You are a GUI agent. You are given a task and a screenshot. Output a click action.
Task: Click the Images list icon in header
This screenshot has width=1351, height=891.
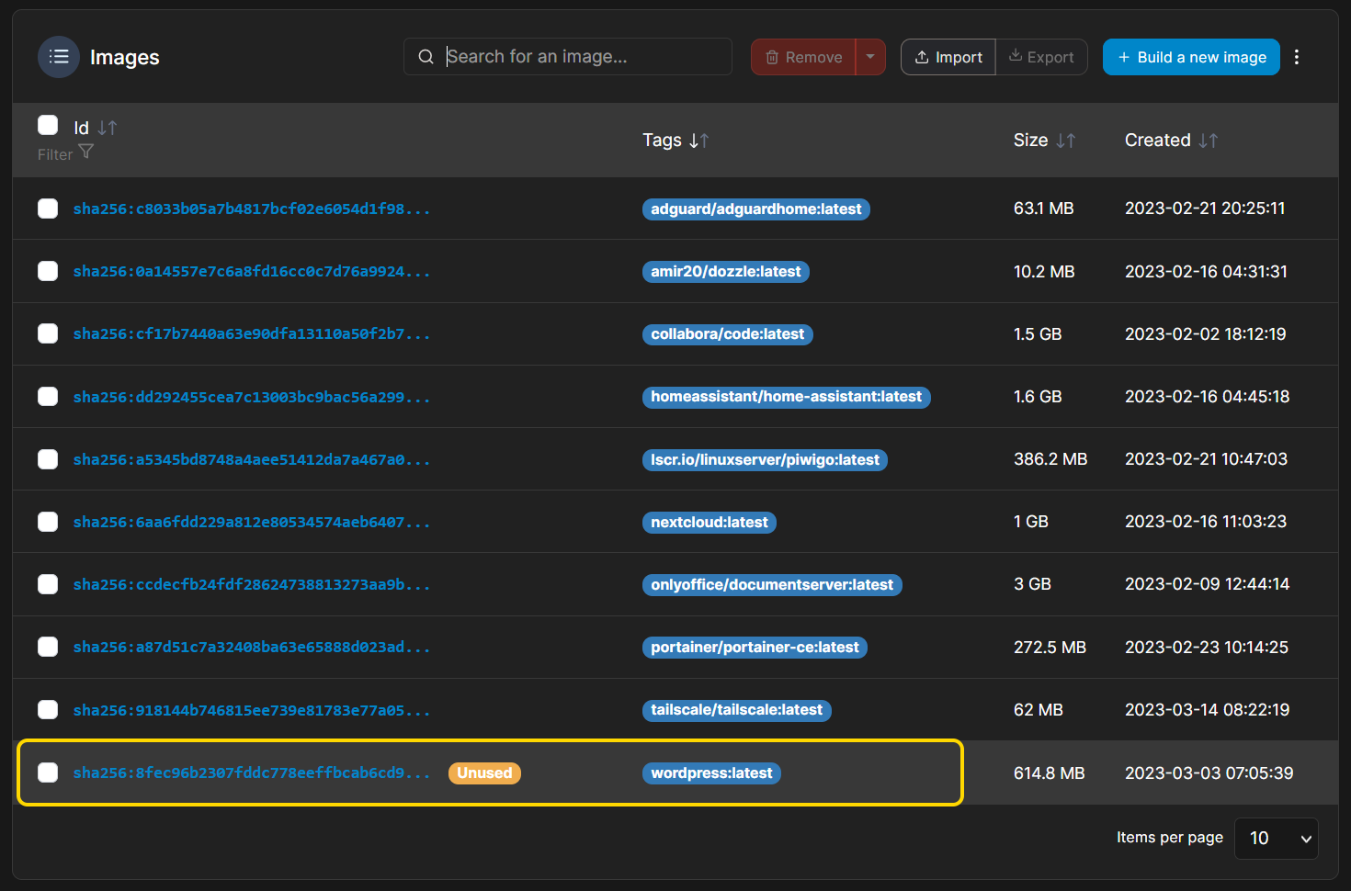(59, 57)
